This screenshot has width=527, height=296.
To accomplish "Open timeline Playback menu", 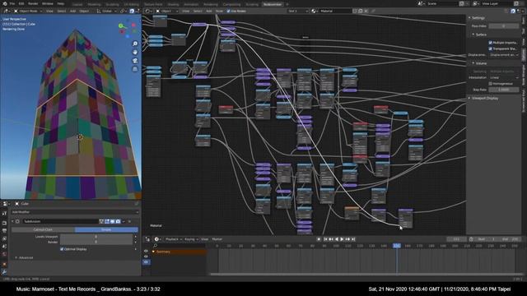I will 173,239.
